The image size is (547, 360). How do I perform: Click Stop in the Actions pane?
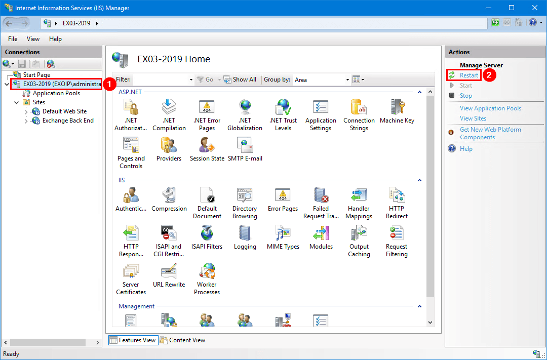[x=466, y=96]
